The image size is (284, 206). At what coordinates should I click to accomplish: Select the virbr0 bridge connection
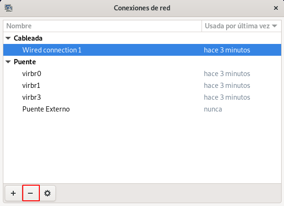(x=142, y=74)
